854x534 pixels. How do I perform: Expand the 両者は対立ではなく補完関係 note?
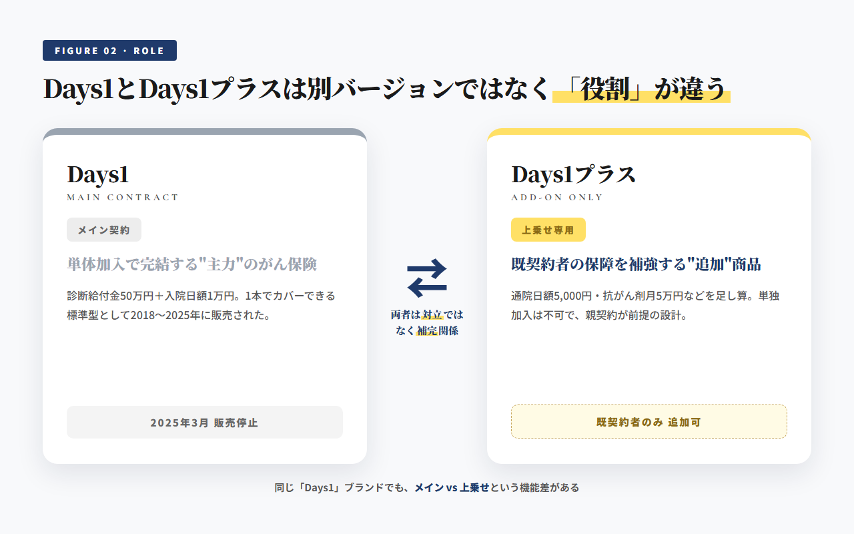tap(428, 321)
